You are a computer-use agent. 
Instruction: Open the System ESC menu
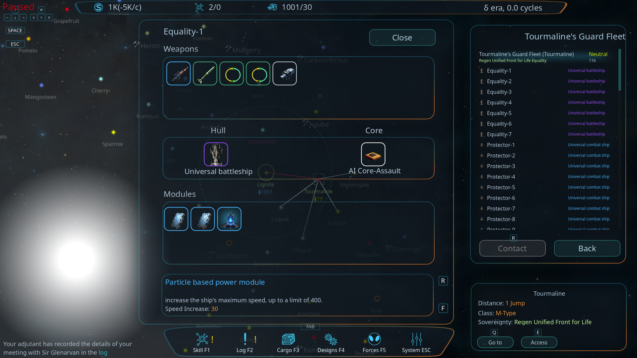[x=416, y=343]
